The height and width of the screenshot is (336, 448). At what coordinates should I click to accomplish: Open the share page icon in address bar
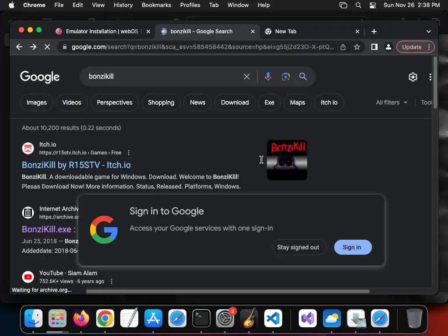(343, 47)
